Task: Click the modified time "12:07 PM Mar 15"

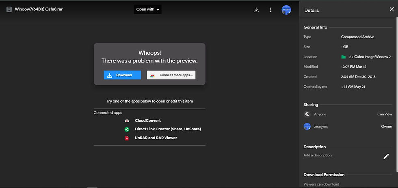Action: click(x=354, y=67)
